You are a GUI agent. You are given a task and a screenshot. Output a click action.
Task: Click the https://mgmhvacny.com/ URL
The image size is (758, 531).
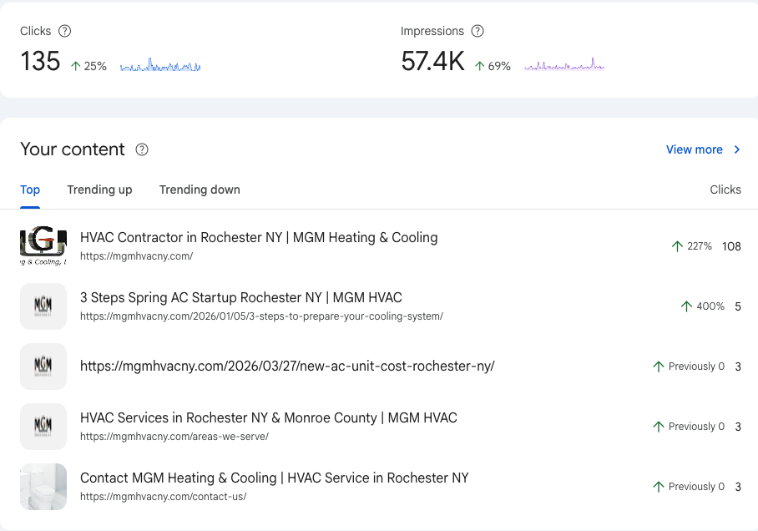pos(136,256)
